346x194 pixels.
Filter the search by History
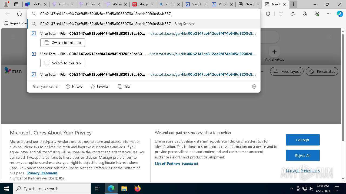click(74, 86)
